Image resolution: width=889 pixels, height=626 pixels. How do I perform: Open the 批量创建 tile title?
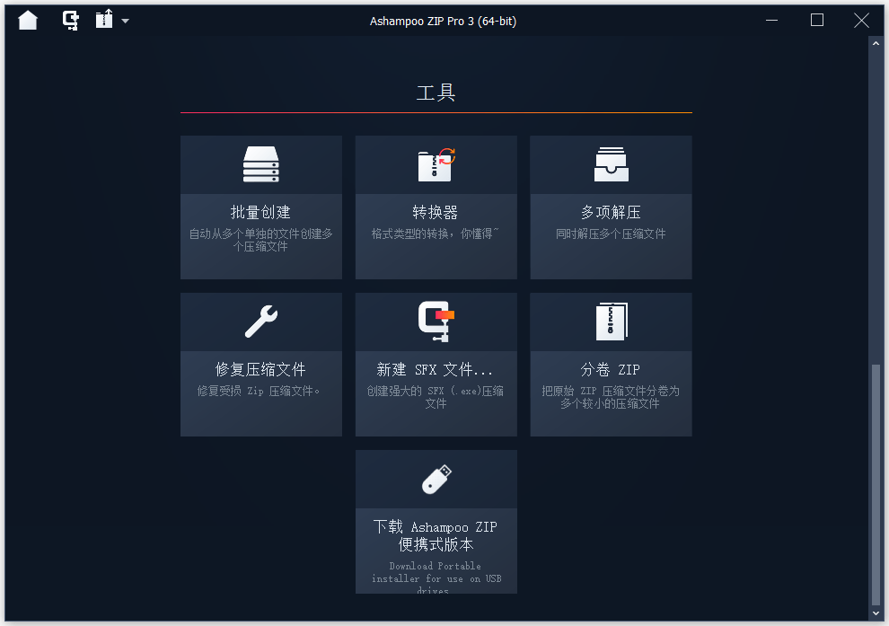coord(260,213)
